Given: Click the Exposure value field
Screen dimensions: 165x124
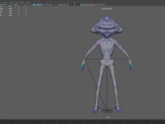Looking at the screenshot, I should pyautogui.click(x=71, y=5).
